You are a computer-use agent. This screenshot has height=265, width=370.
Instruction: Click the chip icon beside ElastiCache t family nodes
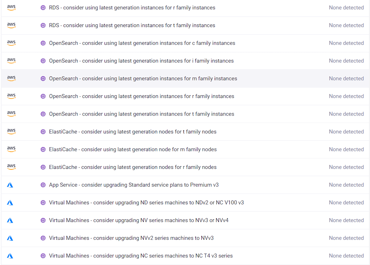pyautogui.click(x=43, y=132)
